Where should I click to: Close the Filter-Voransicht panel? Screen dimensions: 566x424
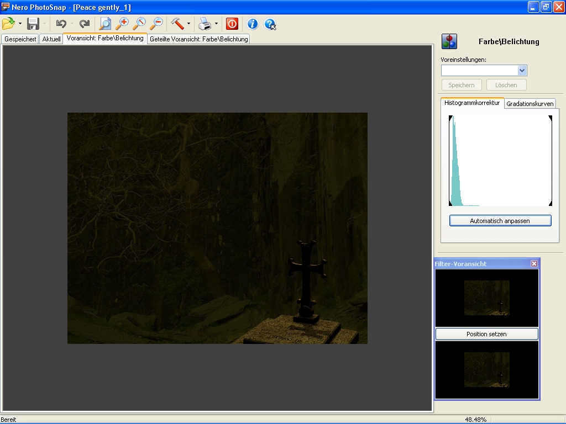534,263
